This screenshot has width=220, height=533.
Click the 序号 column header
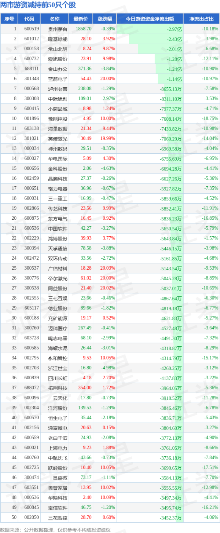(x=10, y=19)
